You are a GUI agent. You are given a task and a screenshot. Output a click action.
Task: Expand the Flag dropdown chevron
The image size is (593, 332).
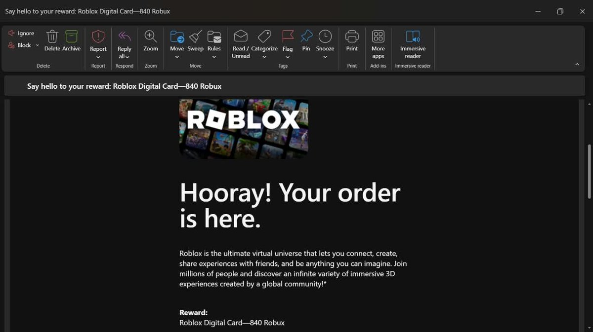point(288,57)
